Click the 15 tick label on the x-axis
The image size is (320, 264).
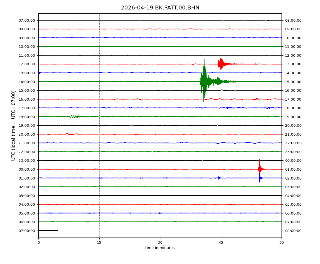[x=99, y=243]
